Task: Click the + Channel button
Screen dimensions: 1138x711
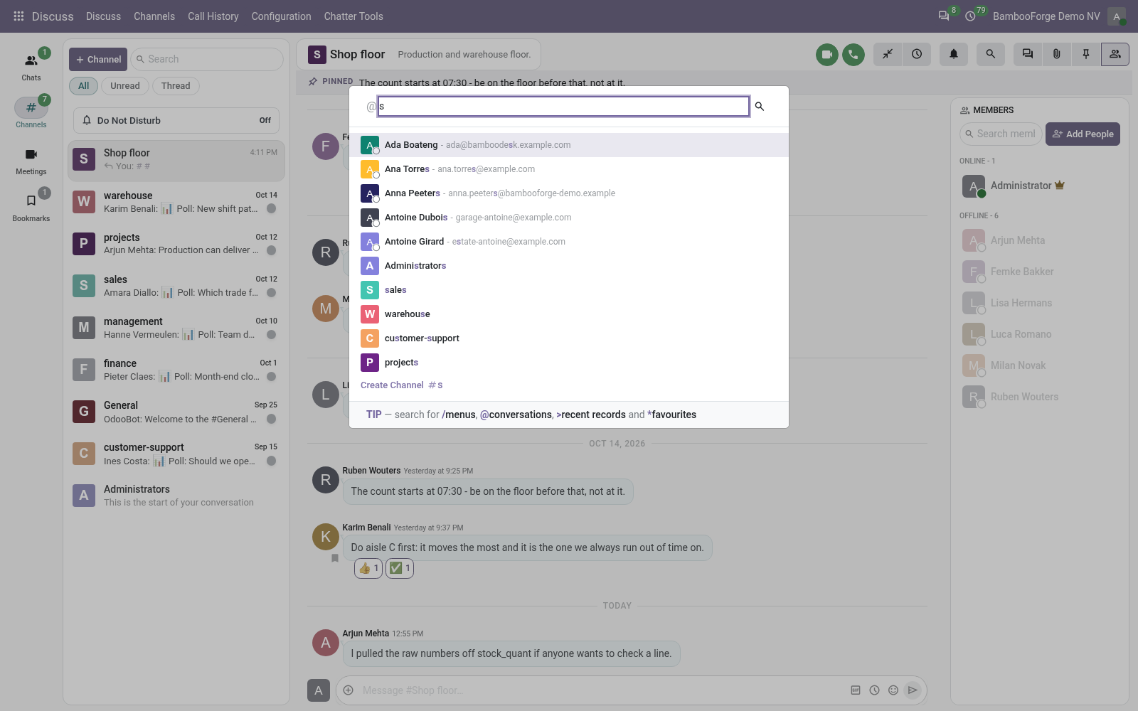Action: pyautogui.click(x=98, y=60)
